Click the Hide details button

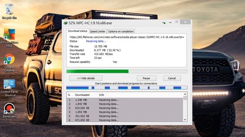[86, 78]
